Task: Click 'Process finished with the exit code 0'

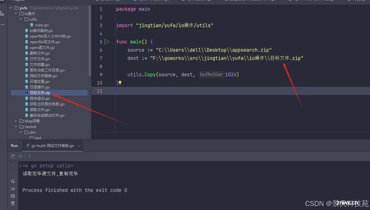Action: pyautogui.click(x=75, y=190)
